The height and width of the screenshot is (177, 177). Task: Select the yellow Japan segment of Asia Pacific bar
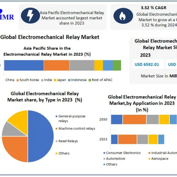point(99,65)
